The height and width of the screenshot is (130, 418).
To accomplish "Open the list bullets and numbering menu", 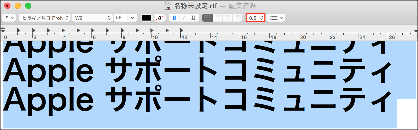I will [x=276, y=18].
